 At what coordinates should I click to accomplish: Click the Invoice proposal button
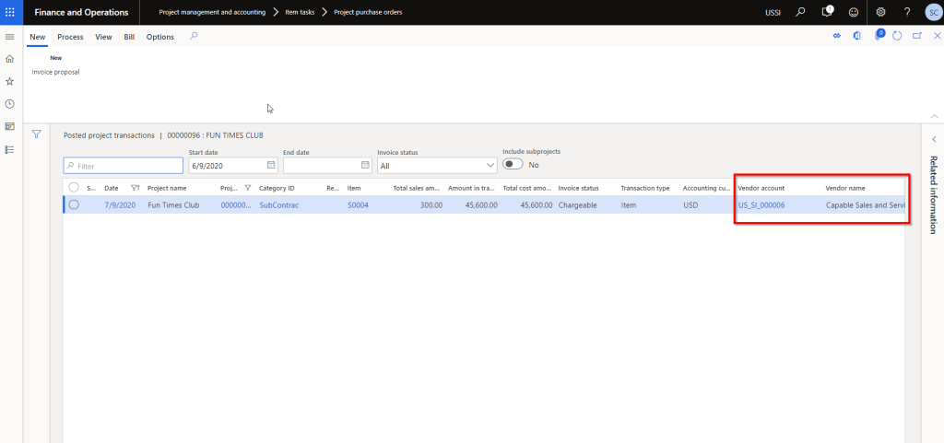click(x=55, y=72)
